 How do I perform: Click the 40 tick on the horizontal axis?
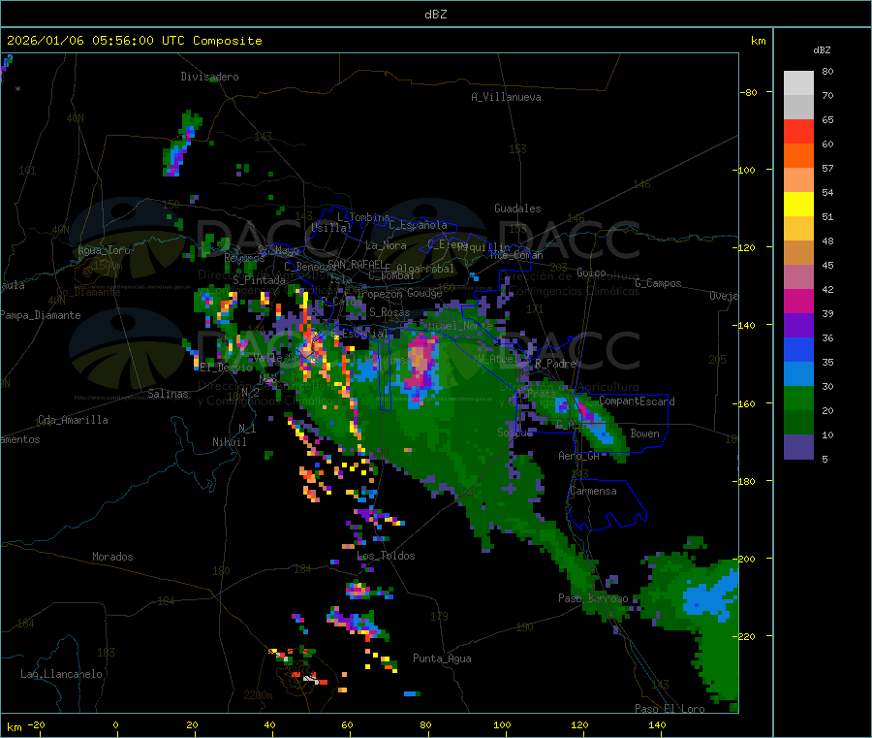pos(269,724)
